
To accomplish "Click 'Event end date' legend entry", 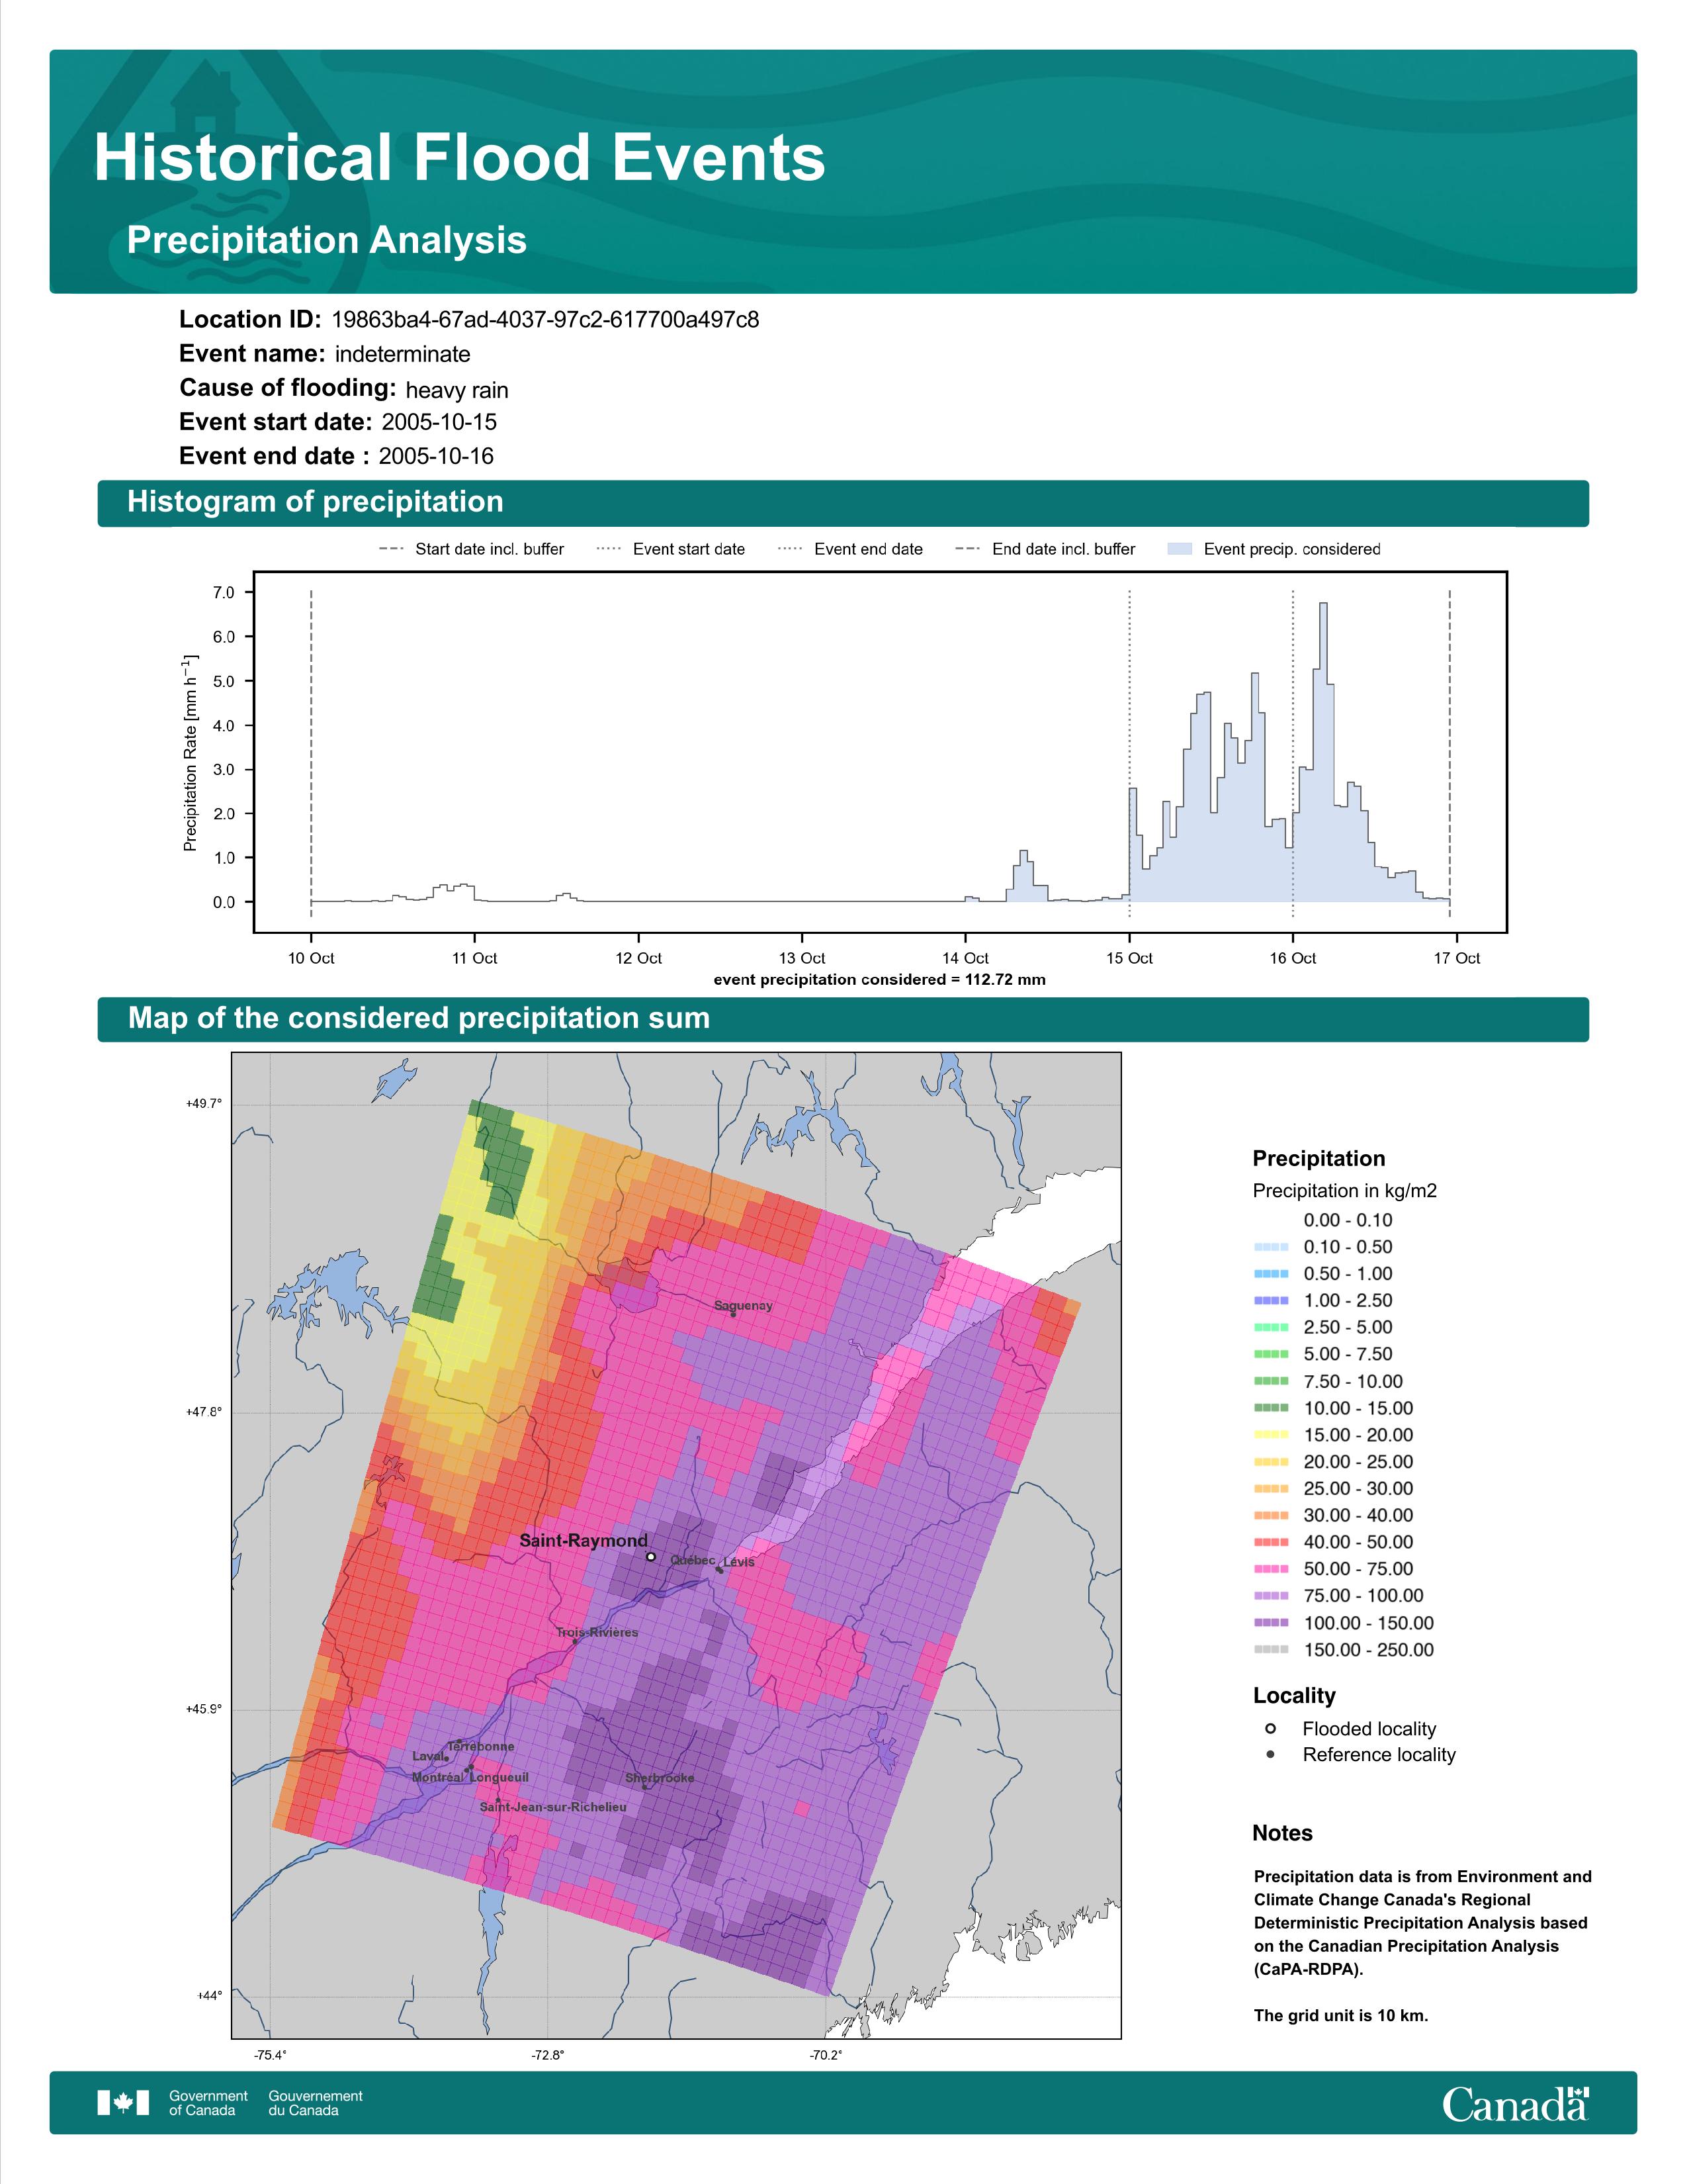I will (x=851, y=549).
